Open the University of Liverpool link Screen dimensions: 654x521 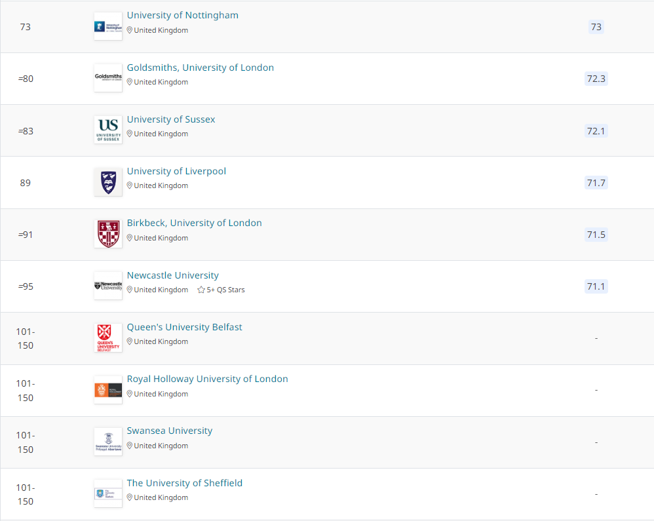(x=176, y=171)
